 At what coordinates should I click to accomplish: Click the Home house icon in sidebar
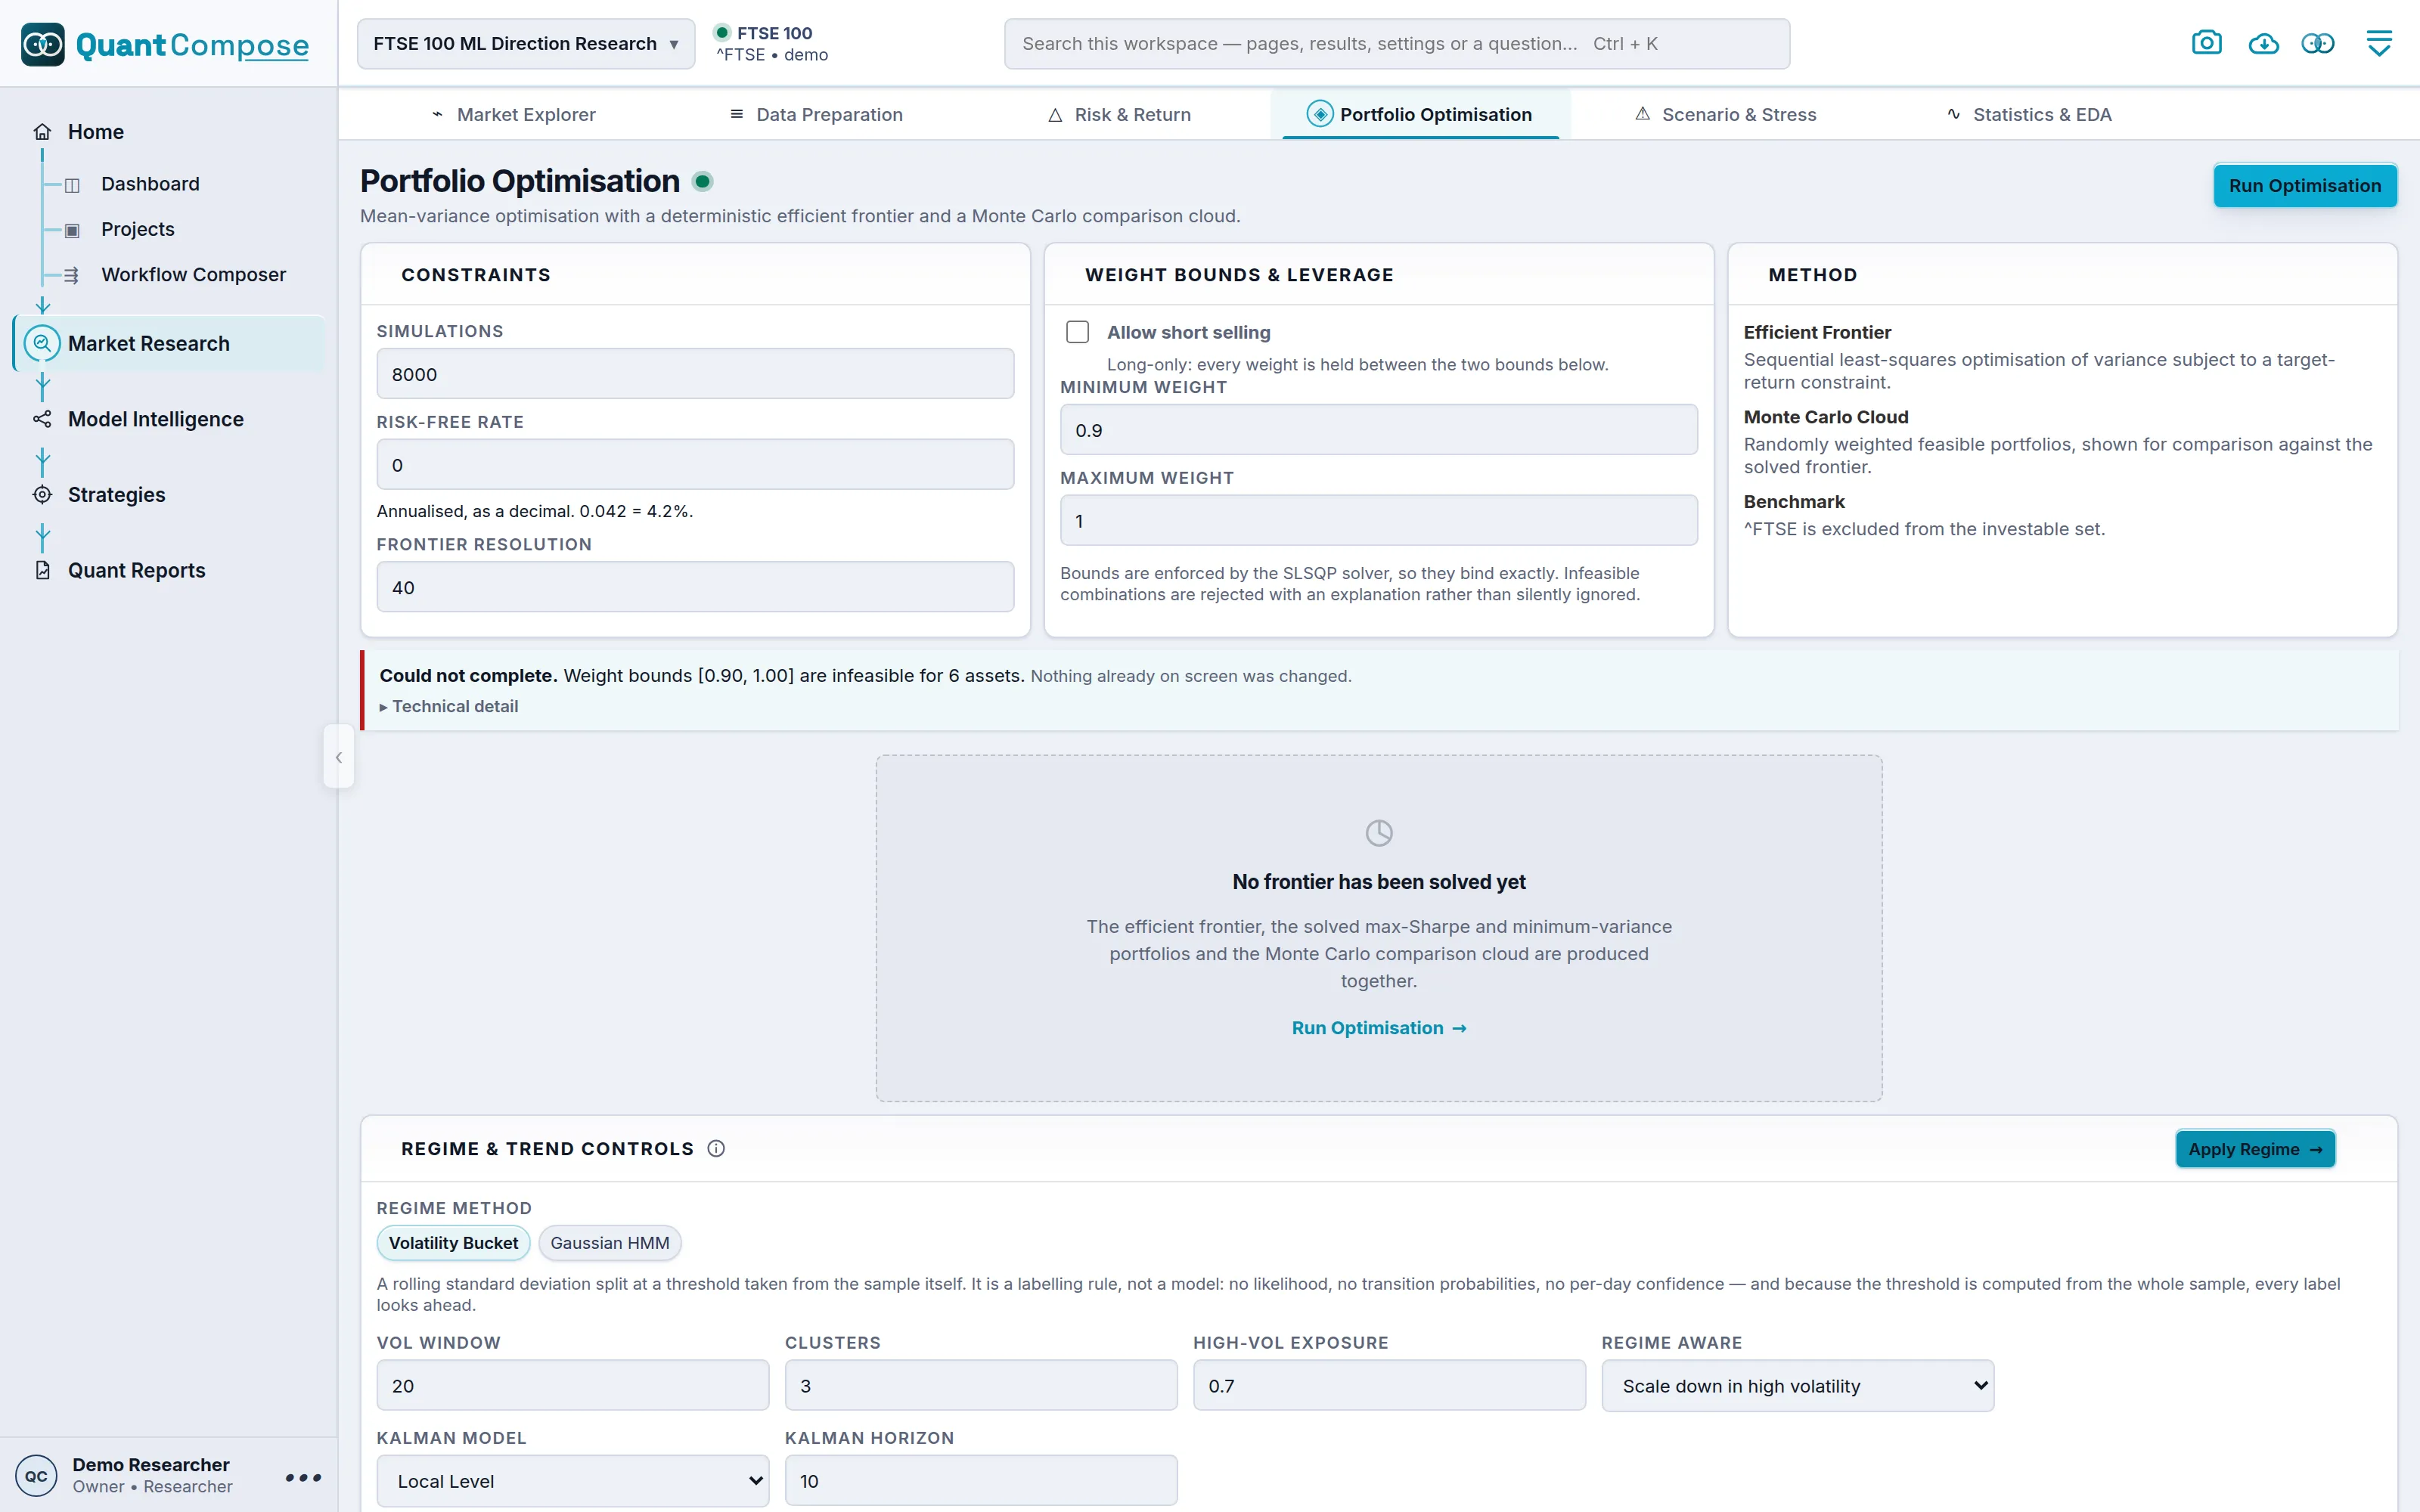click(x=42, y=132)
